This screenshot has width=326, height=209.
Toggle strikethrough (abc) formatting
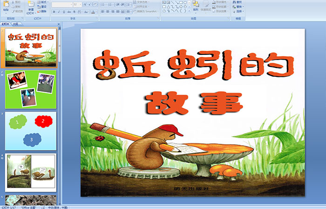[x=69, y=12]
